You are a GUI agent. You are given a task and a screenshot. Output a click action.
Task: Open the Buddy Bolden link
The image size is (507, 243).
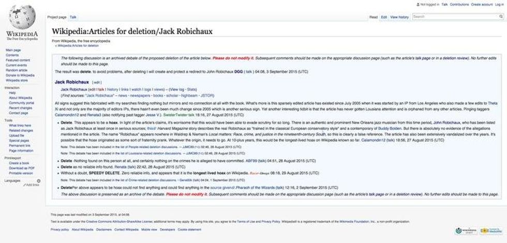click(390, 128)
